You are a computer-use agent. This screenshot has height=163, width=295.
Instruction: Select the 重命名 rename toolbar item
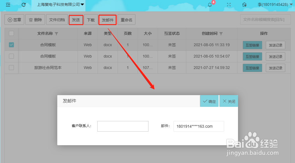(x=127, y=19)
